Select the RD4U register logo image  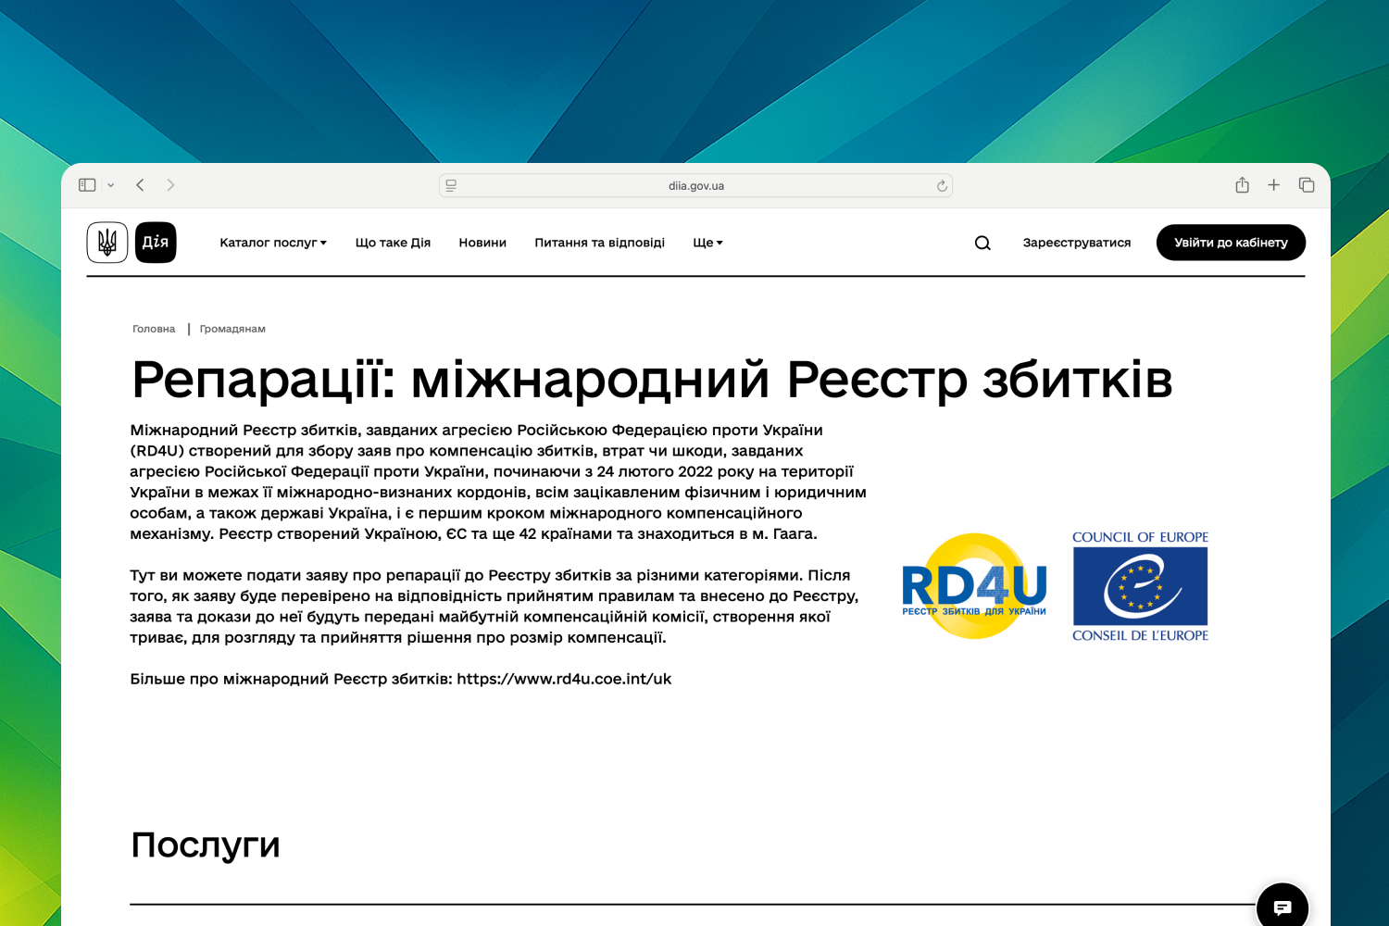pos(975,586)
